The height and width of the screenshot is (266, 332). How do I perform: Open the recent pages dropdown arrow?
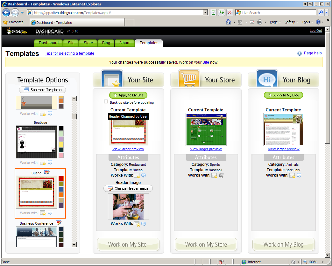pyautogui.click(x=22, y=13)
